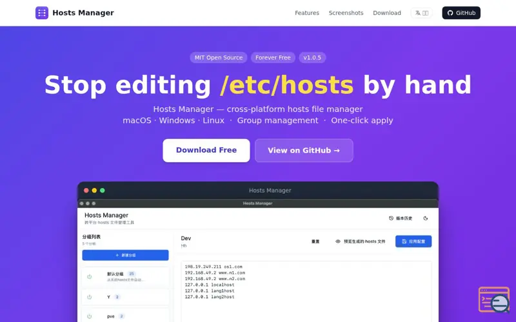Go to the Features nav item
The image size is (516, 322).
[307, 13]
